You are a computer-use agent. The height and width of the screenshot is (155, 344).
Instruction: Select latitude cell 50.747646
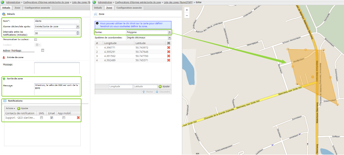pyautogui.click(x=151, y=51)
